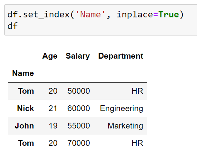This screenshot has height=152, width=197.
Task: Select the Age column header
Action: tap(50, 56)
